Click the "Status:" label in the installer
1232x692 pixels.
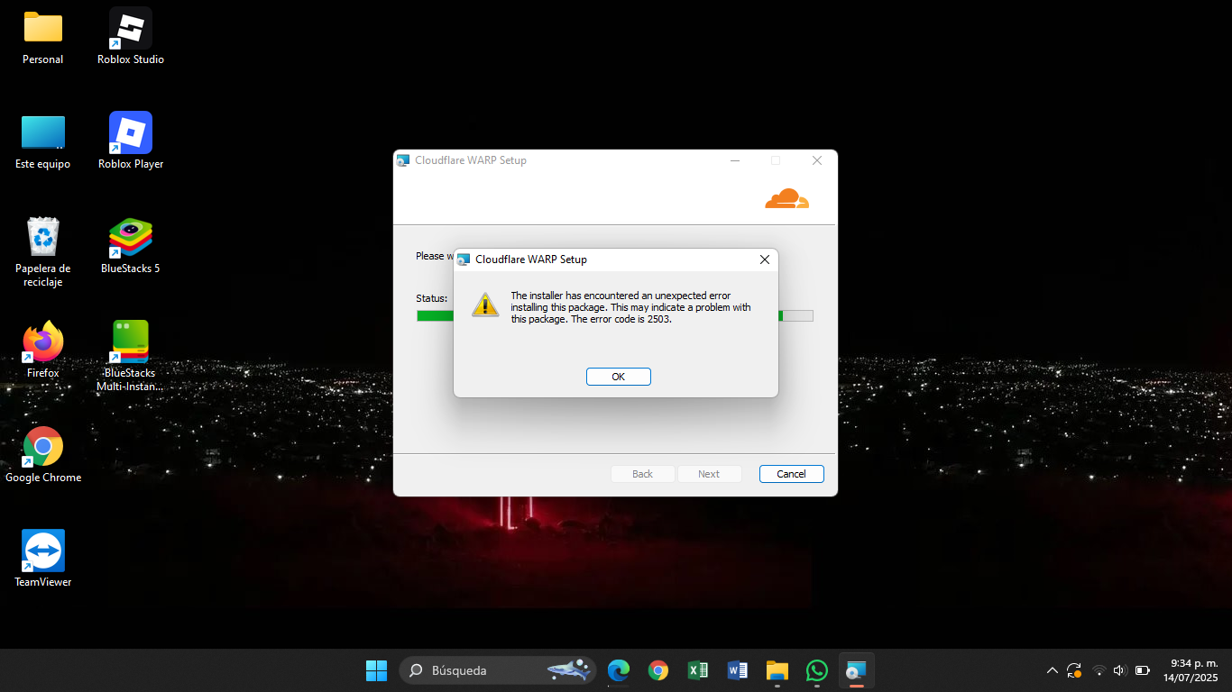pos(432,298)
